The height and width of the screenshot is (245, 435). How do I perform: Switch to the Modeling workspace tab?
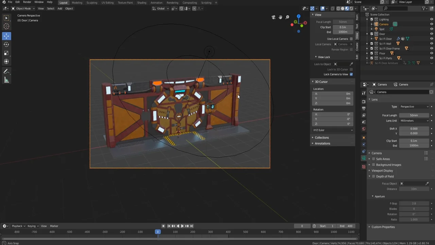pos(77,3)
